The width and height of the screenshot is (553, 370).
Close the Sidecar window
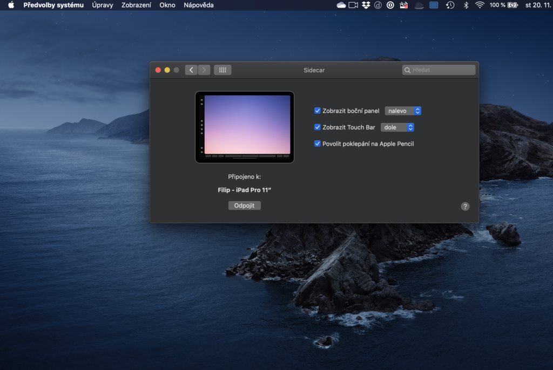tap(158, 70)
